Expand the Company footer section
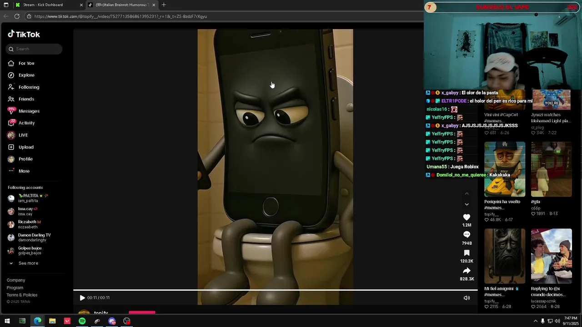 click(x=16, y=280)
